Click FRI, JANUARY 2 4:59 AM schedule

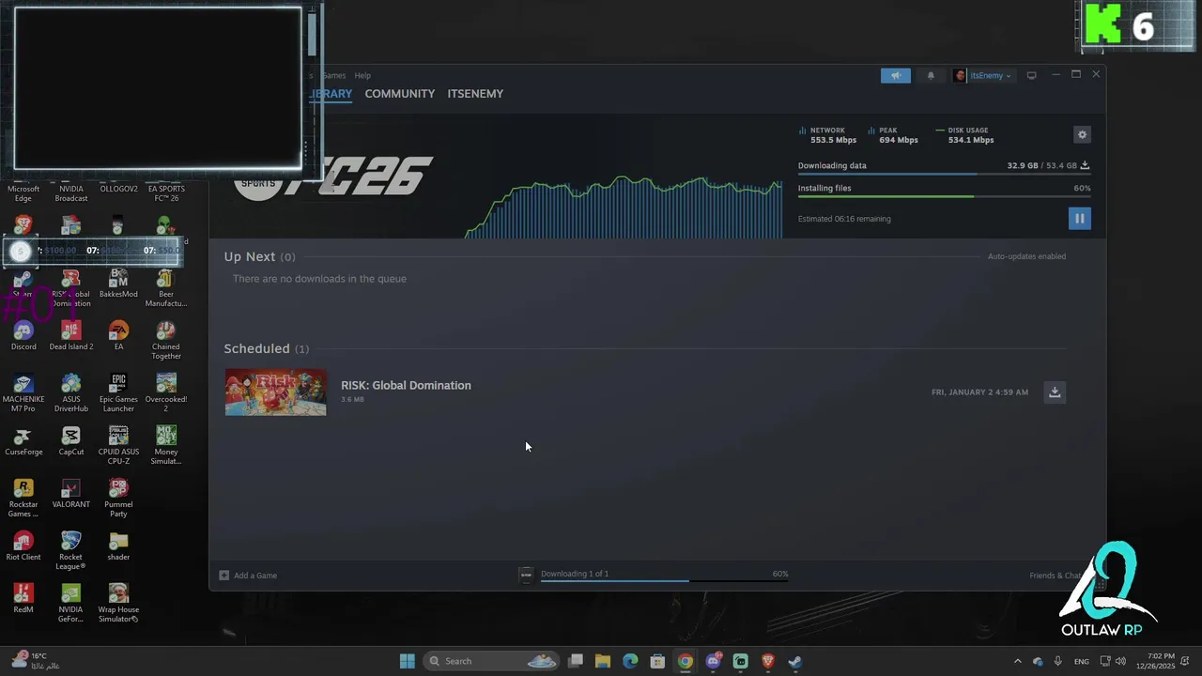click(979, 392)
